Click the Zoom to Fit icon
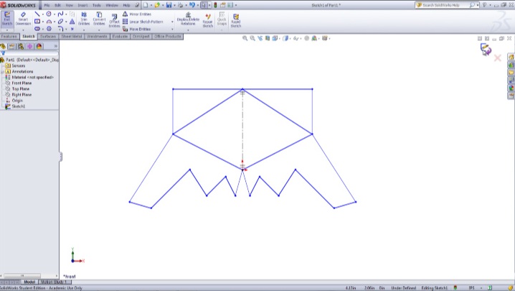515x291 pixels. (245, 39)
